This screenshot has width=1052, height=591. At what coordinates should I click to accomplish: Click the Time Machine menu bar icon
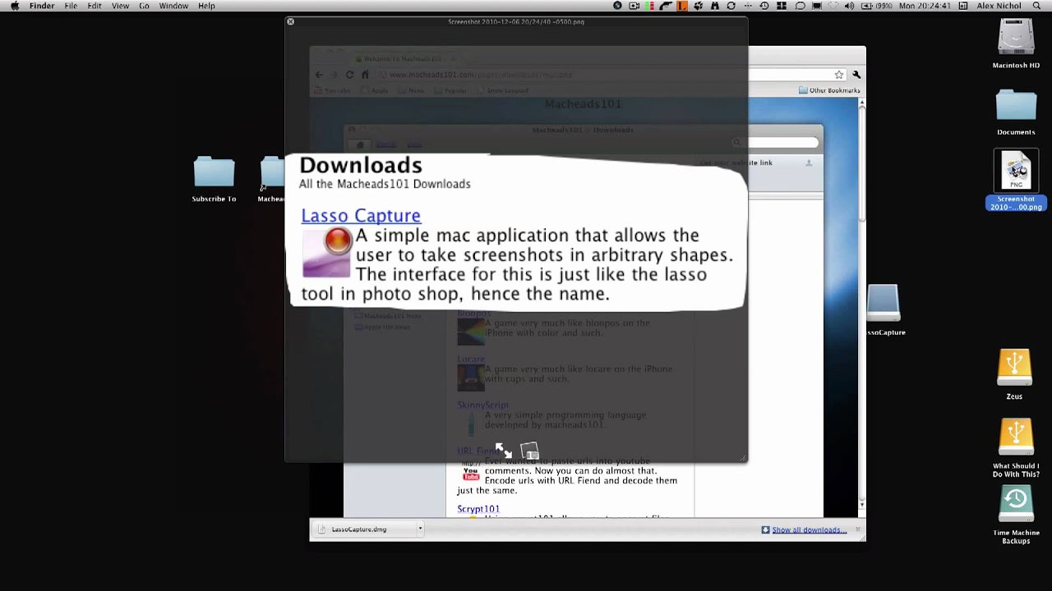pos(764,6)
